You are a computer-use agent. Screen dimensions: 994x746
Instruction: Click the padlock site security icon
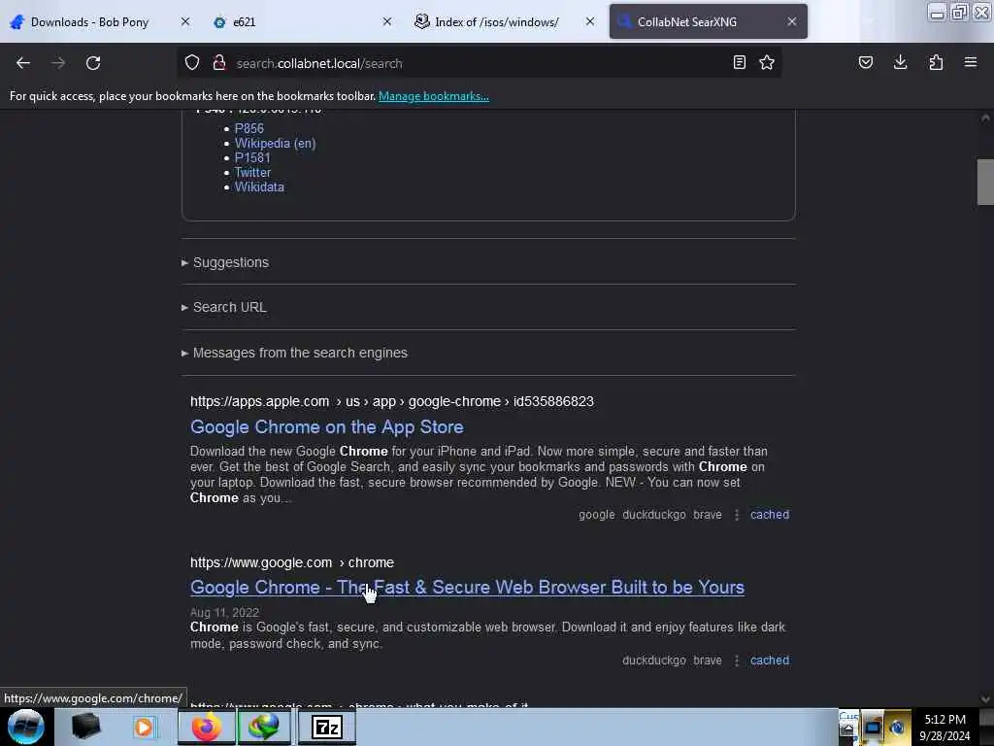click(219, 63)
